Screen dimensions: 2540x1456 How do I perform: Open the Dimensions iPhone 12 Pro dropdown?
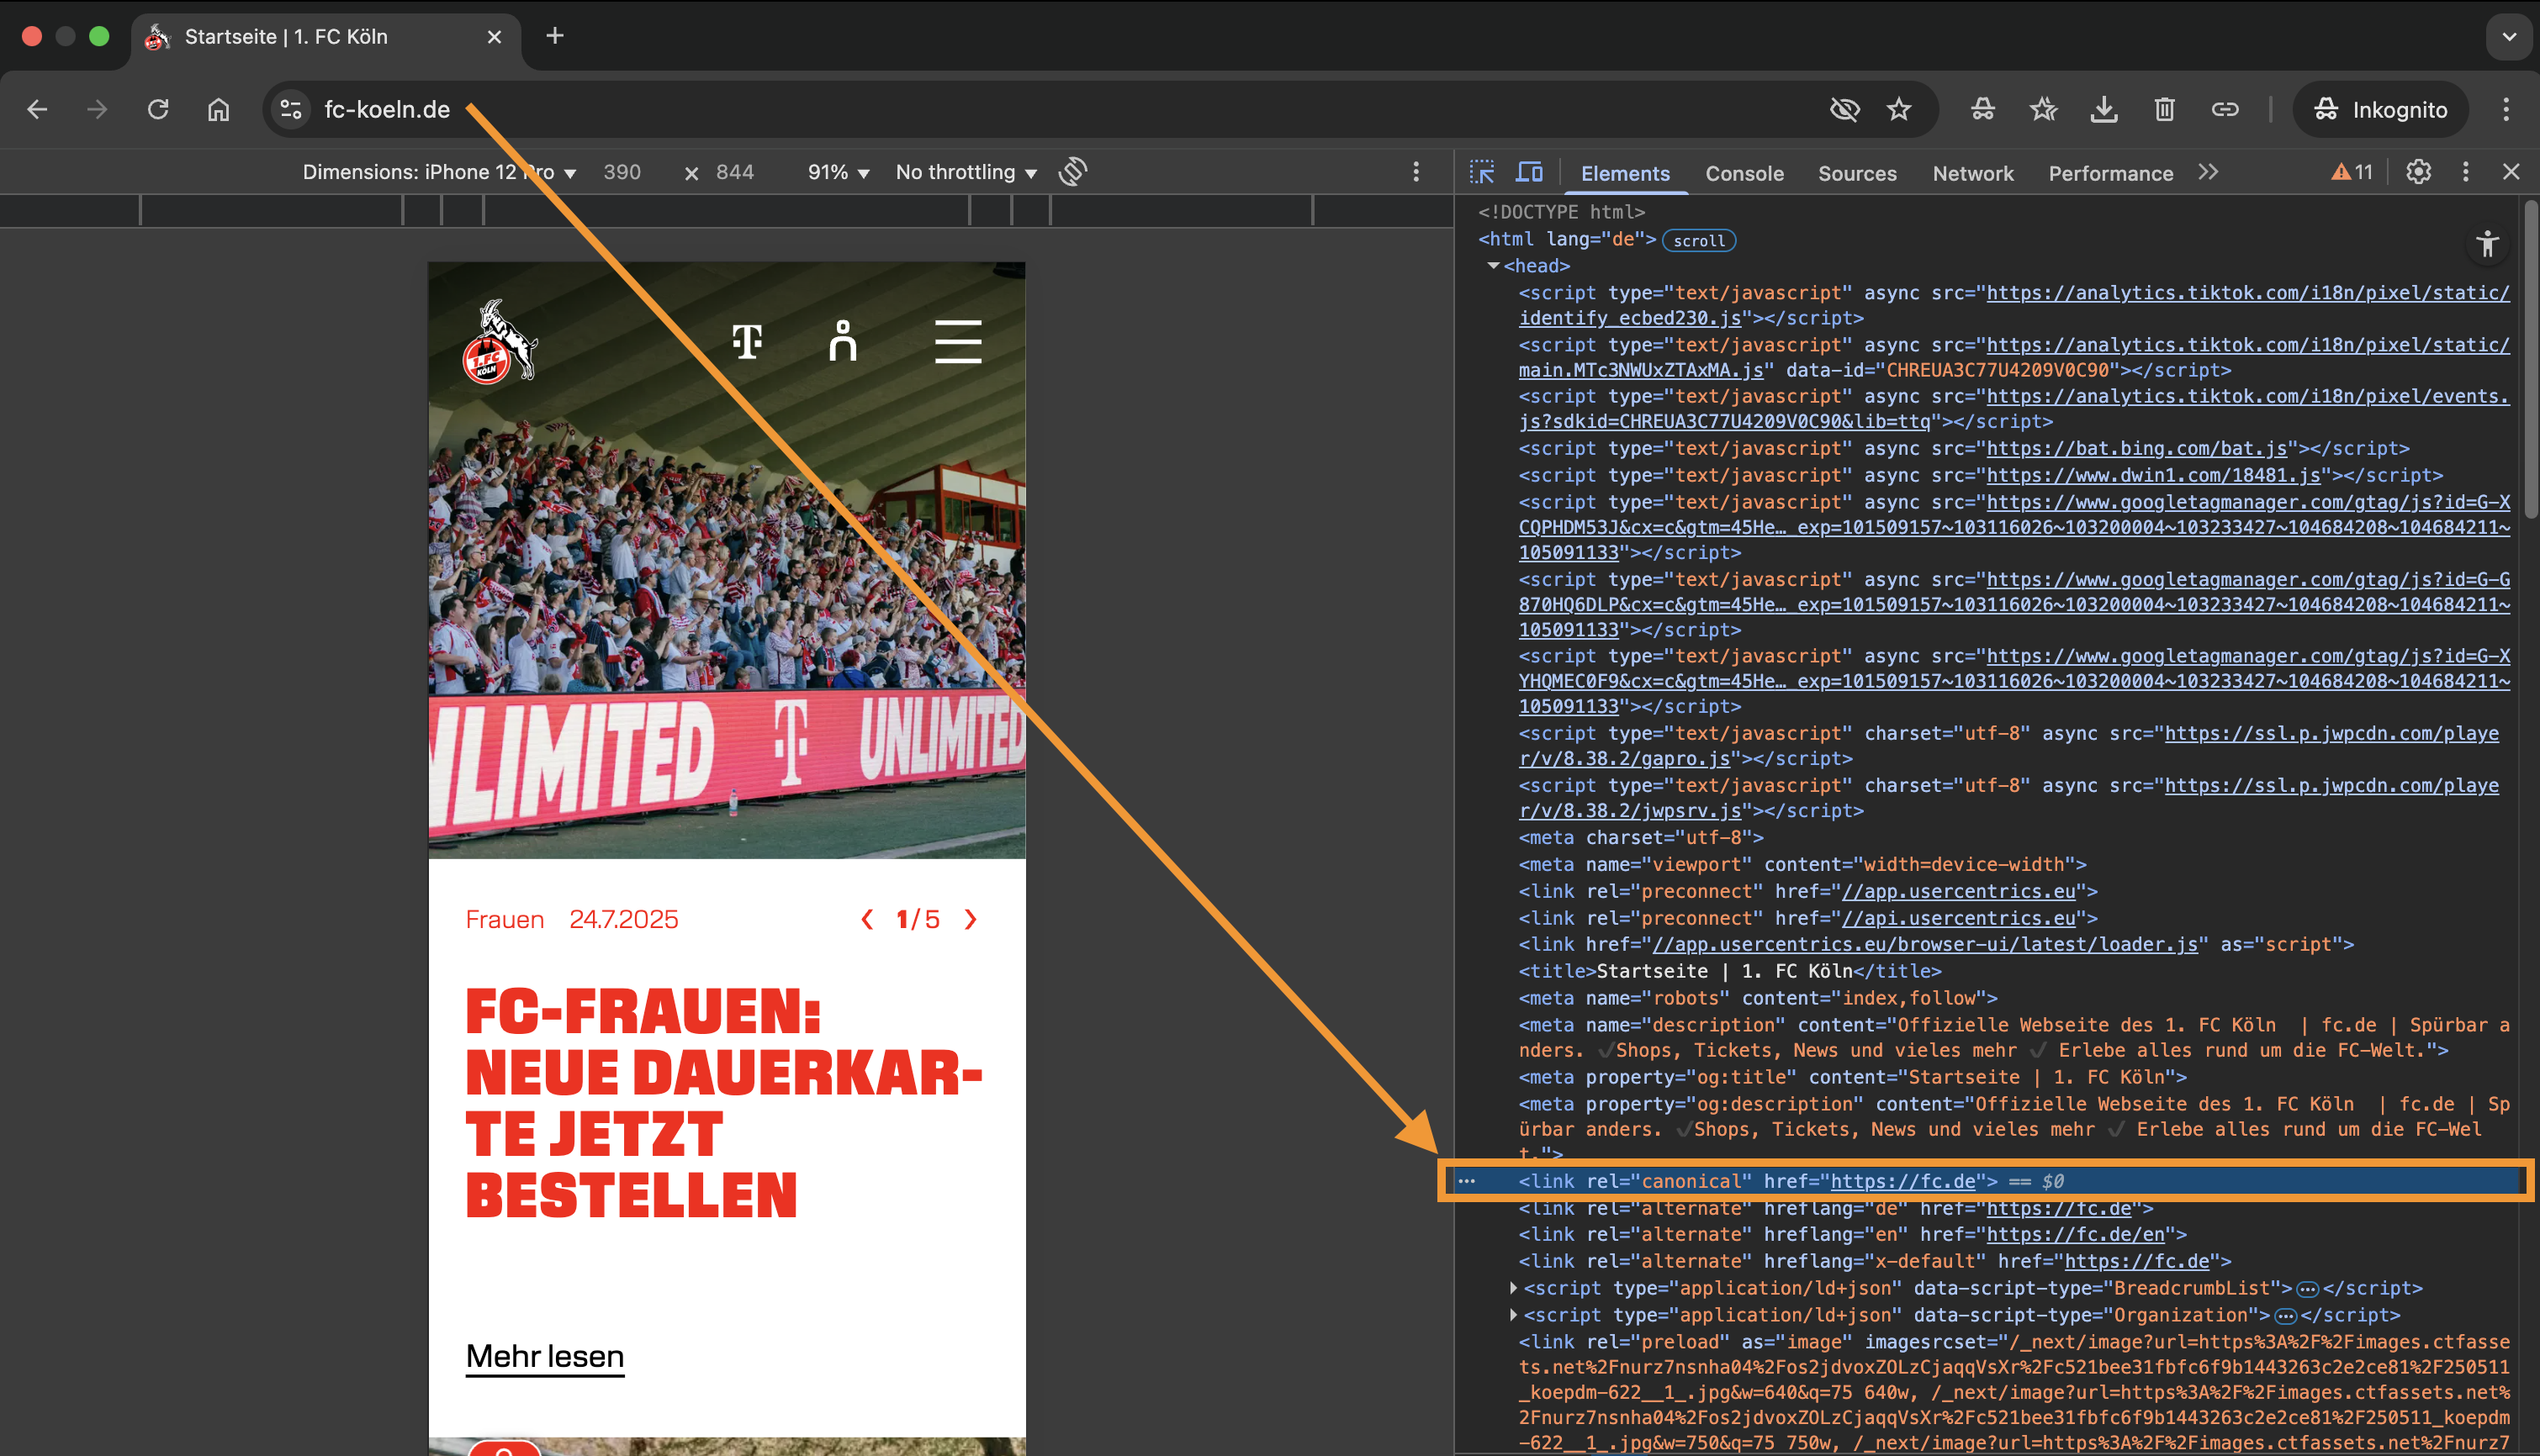[x=439, y=172]
